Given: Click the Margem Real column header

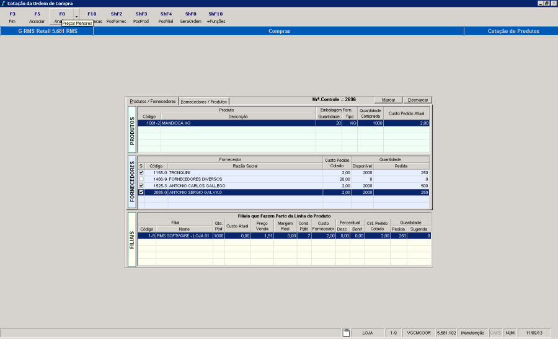Looking at the screenshot, I should pyautogui.click(x=285, y=226).
